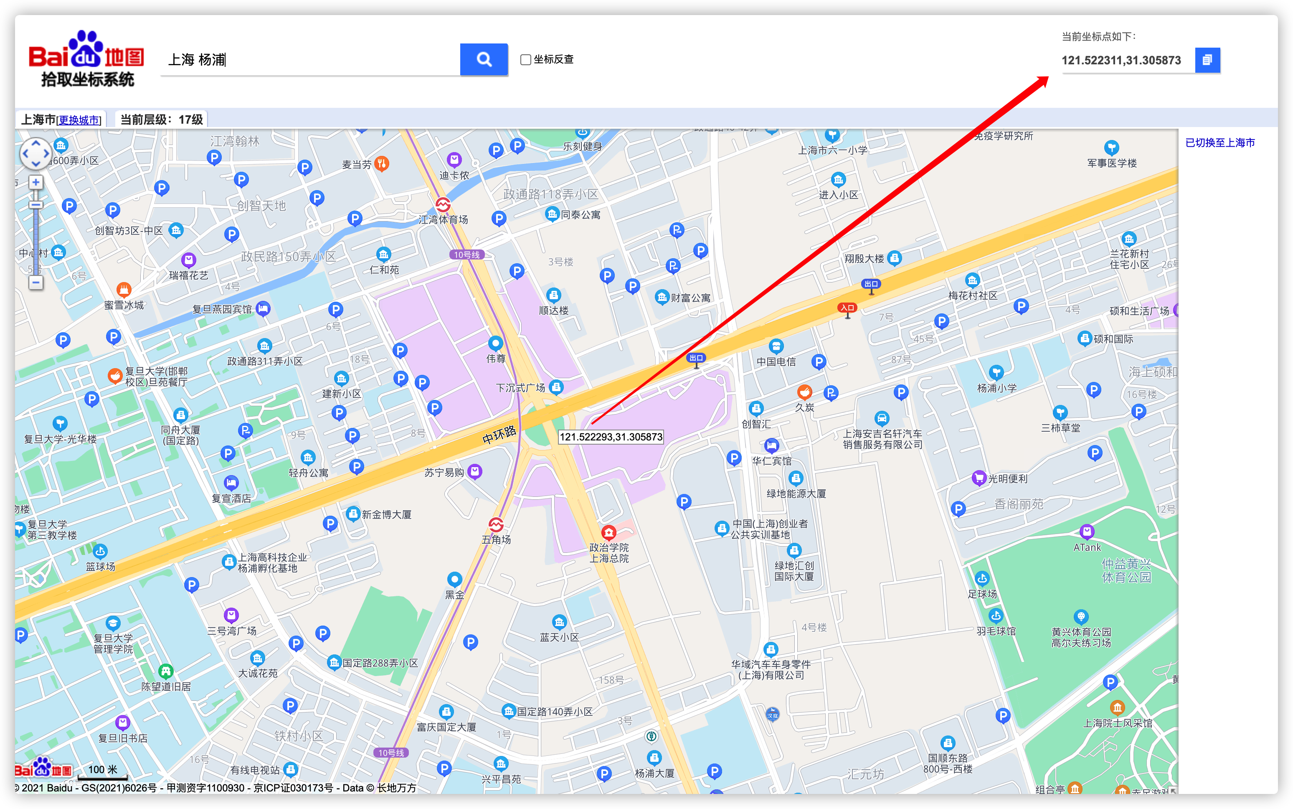The width and height of the screenshot is (1293, 809).
Task: Click the blue search magnifier button
Action: click(483, 59)
